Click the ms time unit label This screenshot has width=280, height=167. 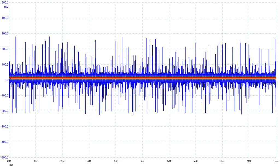pos(11,165)
